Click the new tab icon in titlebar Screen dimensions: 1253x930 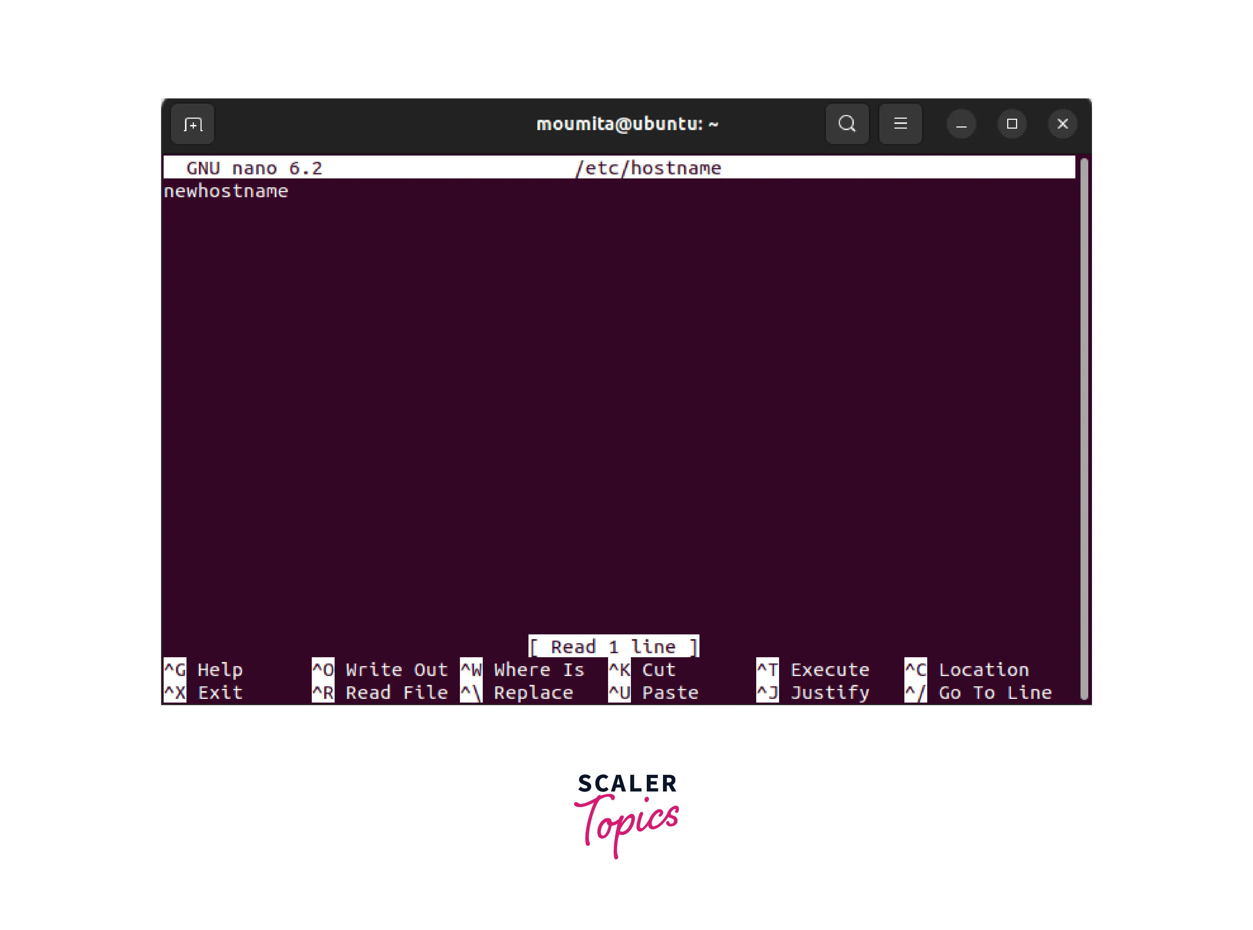tap(192, 124)
